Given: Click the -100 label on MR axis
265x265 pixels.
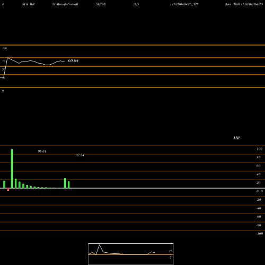Looking at the screenshot, I should (260, 234).
